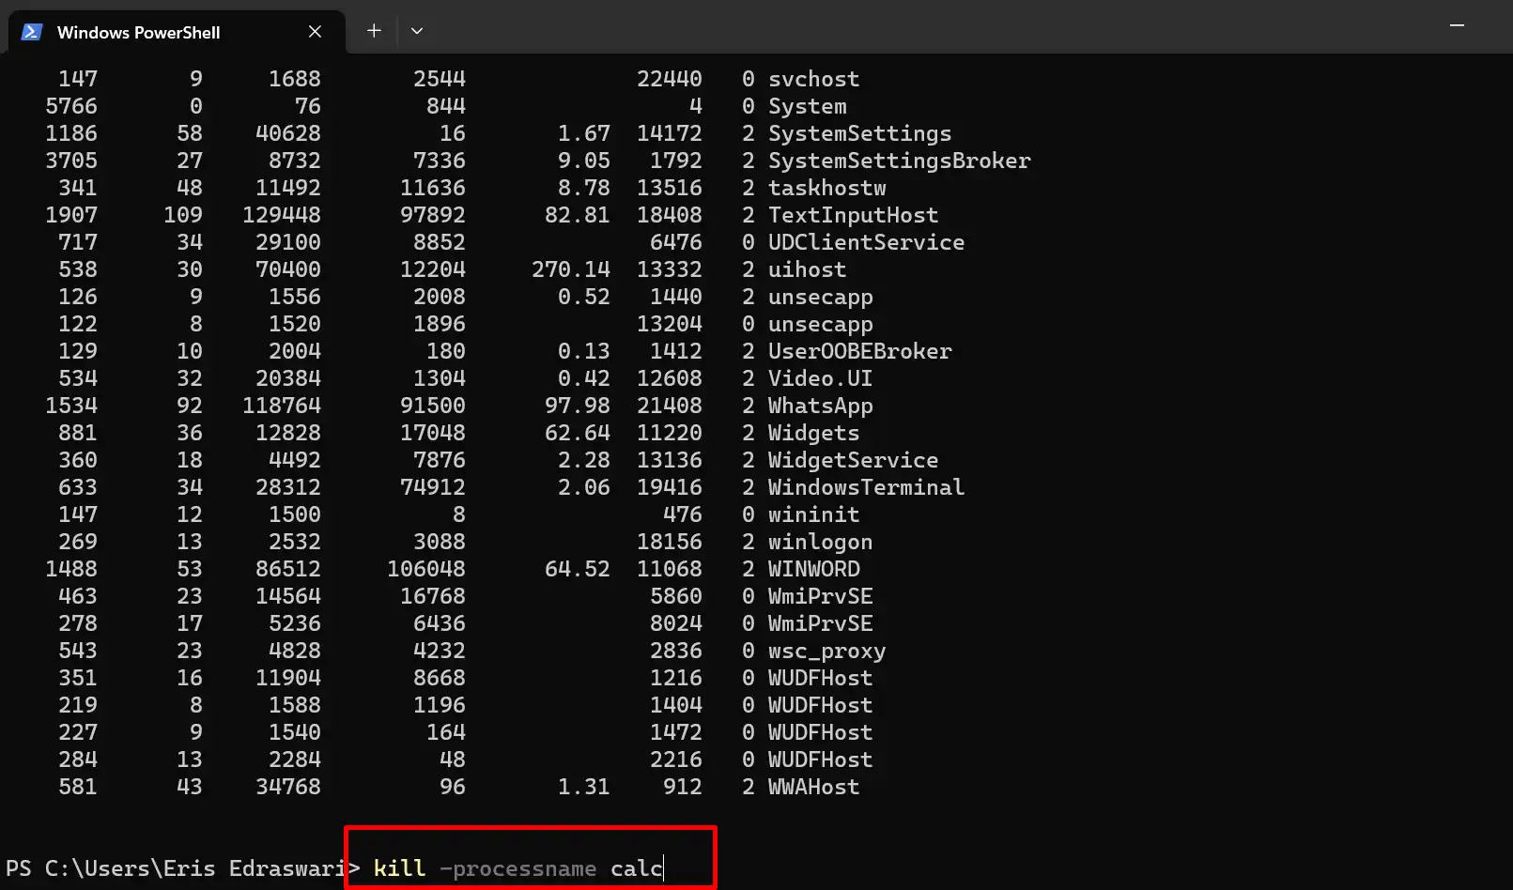Click the uihost process name
Image resolution: width=1513 pixels, height=890 pixels.
[807, 269]
